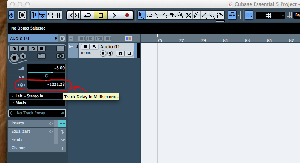
Task: Click the track preset reload arrows
Action: (x=63, y=113)
